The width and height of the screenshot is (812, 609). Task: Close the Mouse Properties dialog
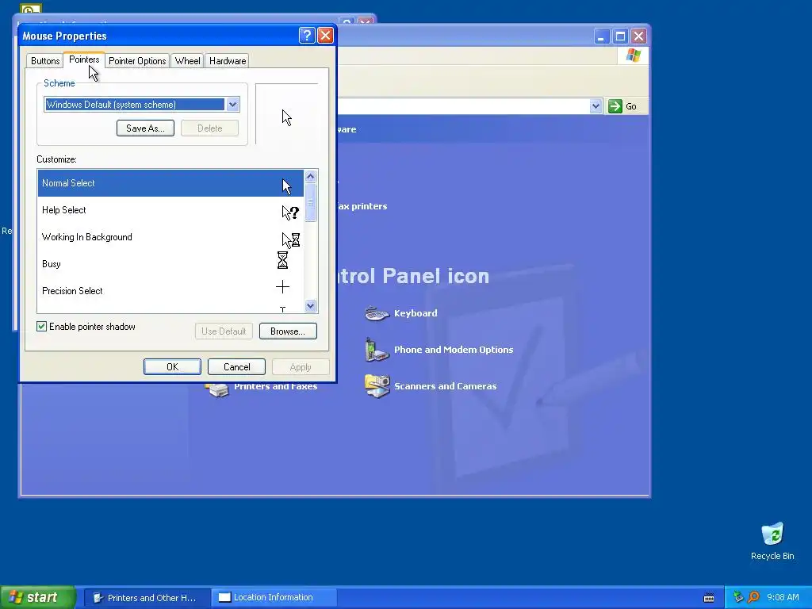(x=325, y=35)
